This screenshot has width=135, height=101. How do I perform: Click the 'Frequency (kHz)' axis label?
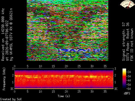click(x=4, y=79)
